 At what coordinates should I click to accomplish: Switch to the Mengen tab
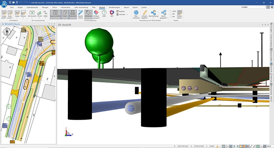pos(45,7)
